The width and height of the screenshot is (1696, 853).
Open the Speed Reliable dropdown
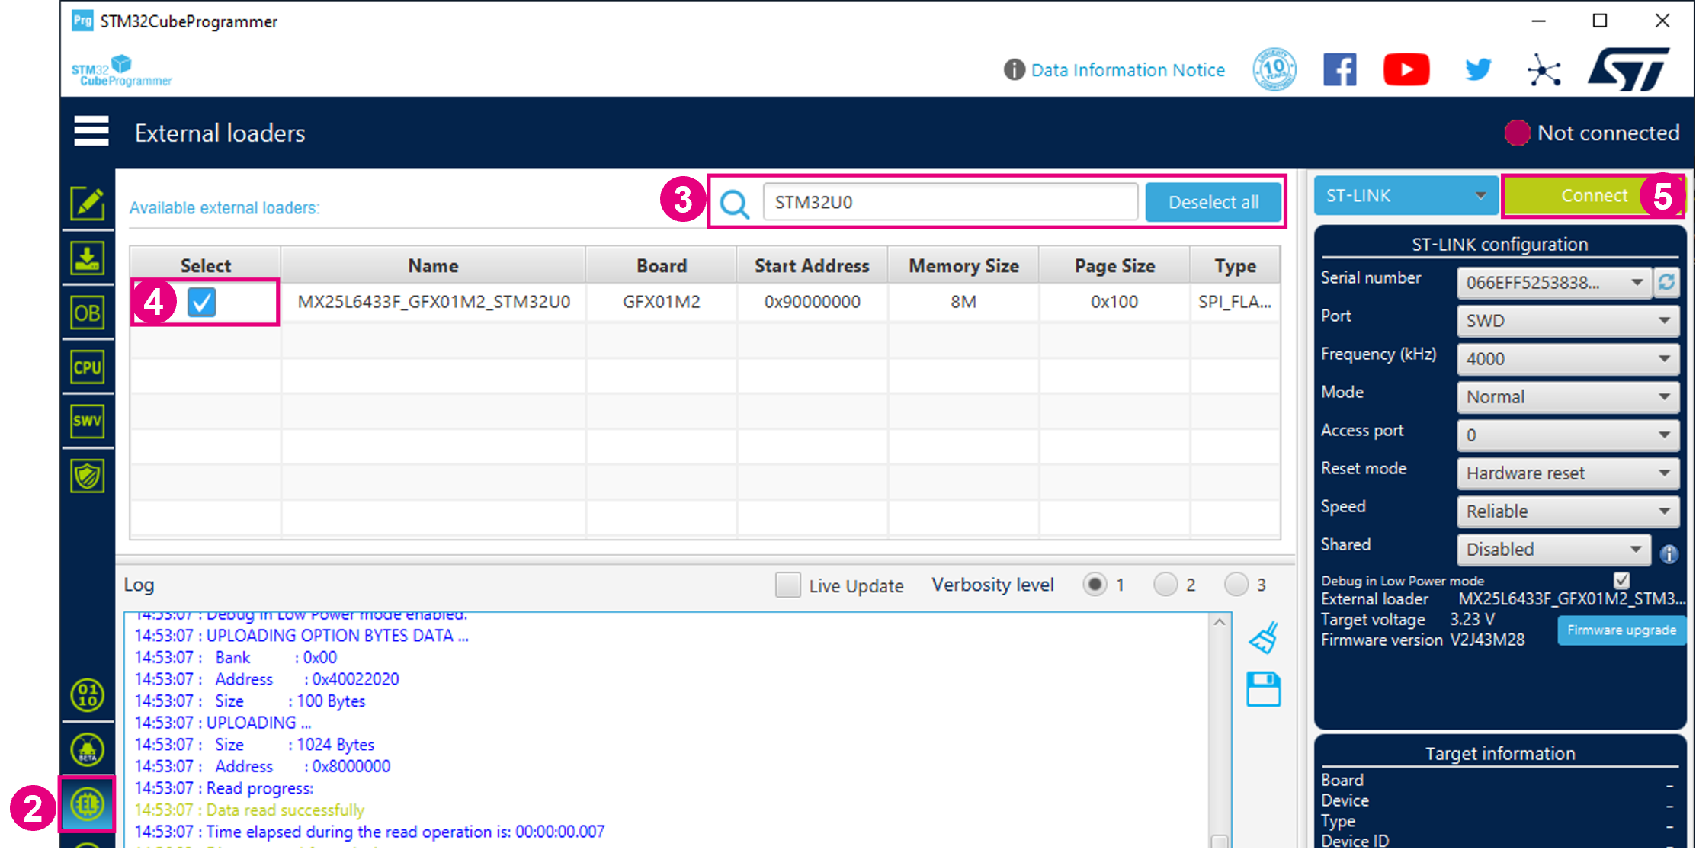pos(1568,511)
